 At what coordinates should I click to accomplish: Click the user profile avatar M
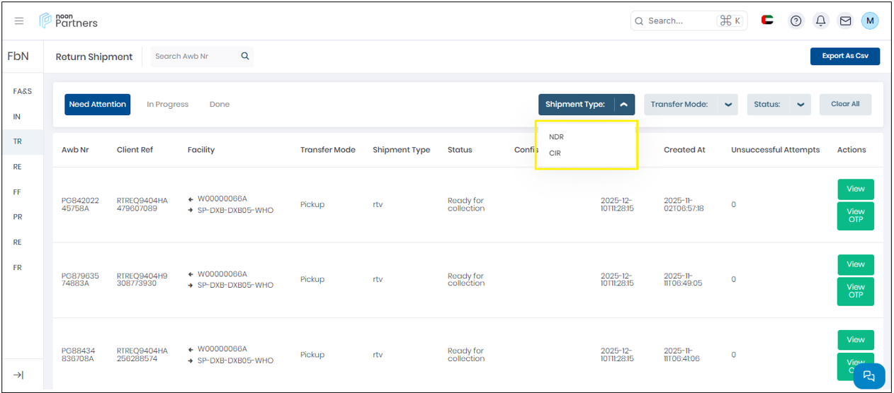click(x=870, y=21)
